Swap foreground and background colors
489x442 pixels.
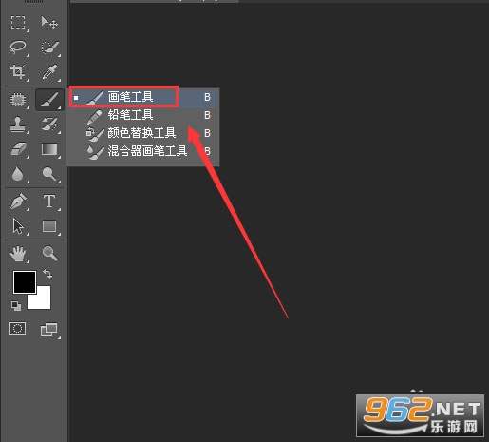click(x=47, y=274)
